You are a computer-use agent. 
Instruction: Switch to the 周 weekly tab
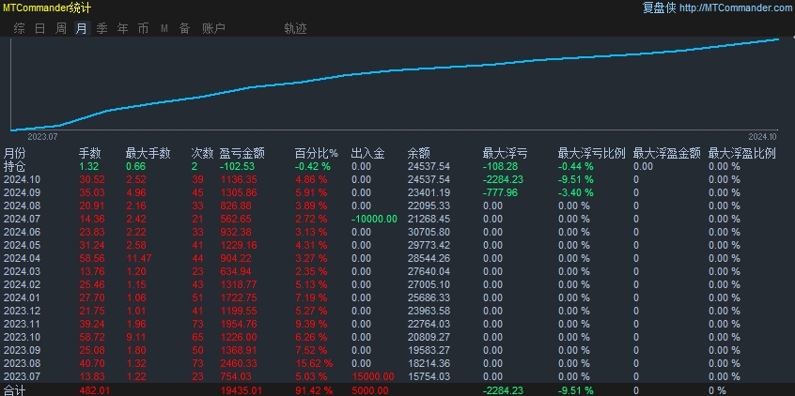pos(61,28)
